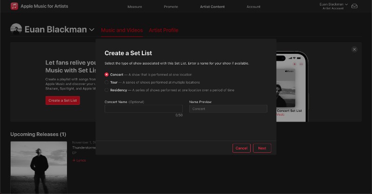Select the Tour radio option
372x194 pixels.
click(106, 83)
